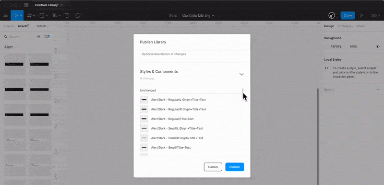
Task: Select the Pen tool
Action: click(55, 15)
